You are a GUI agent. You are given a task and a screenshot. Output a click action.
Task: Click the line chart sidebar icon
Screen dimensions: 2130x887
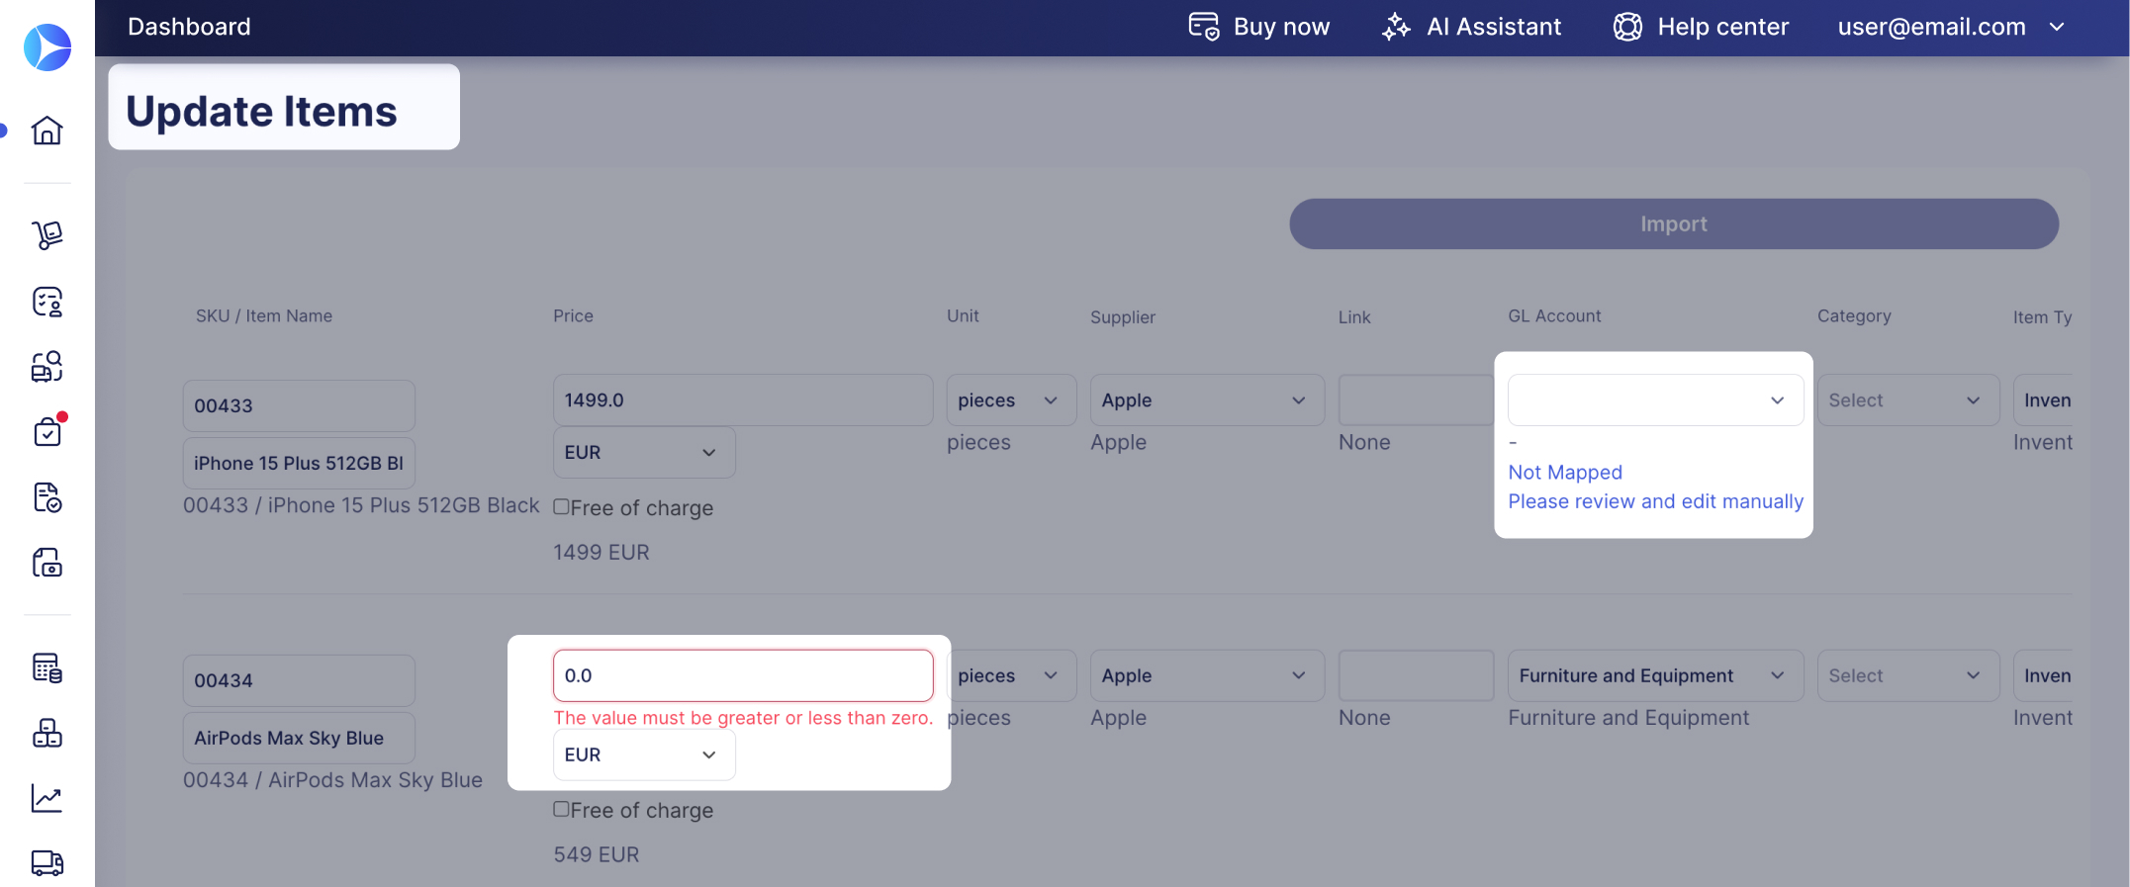click(46, 798)
